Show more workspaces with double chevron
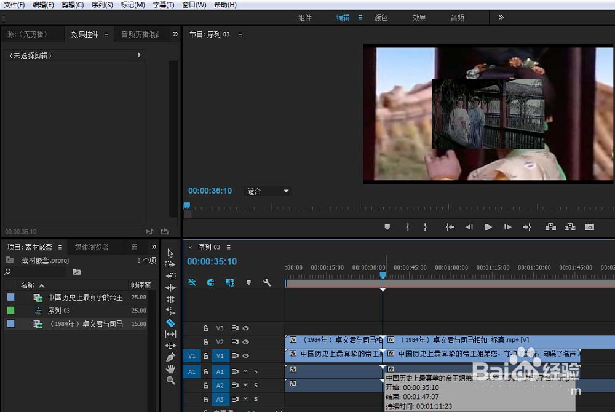The width and height of the screenshot is (615, 412). pyautogui.click(x=501, y=17)
